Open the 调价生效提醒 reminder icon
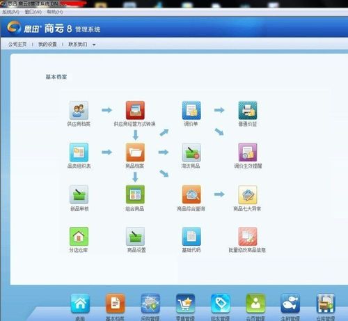Image resolution: width=348 pixels, height=321 pixels. pyautogui.click(x=248, y=152)
